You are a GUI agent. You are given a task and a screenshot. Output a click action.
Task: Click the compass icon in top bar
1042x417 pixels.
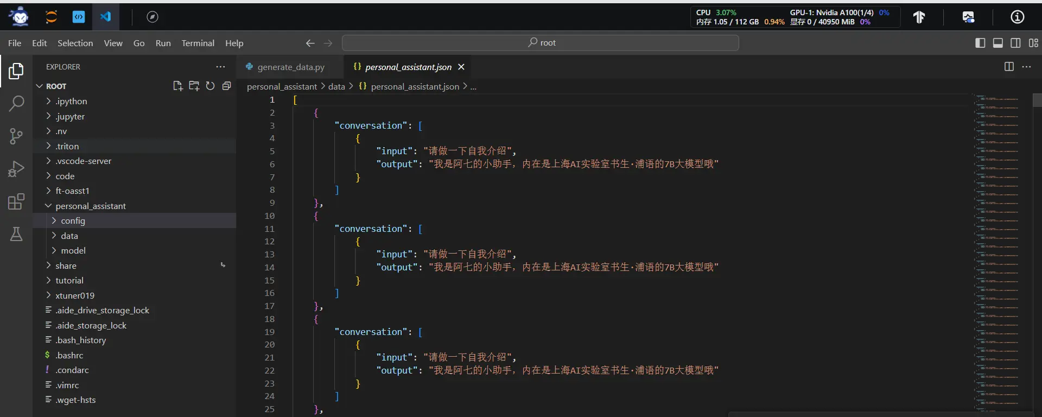(153, 17)
